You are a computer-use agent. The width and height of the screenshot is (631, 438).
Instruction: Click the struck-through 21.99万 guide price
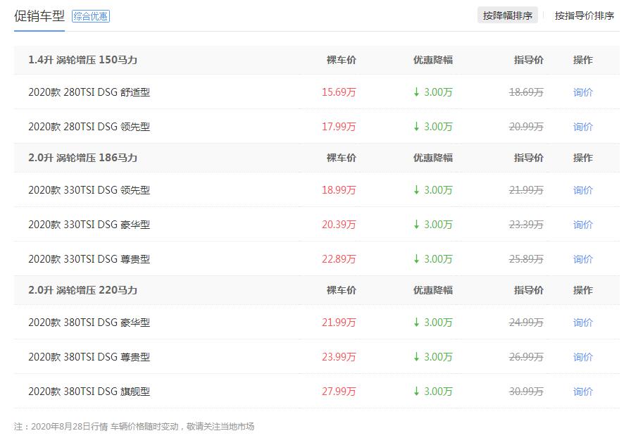click(526, 190)
